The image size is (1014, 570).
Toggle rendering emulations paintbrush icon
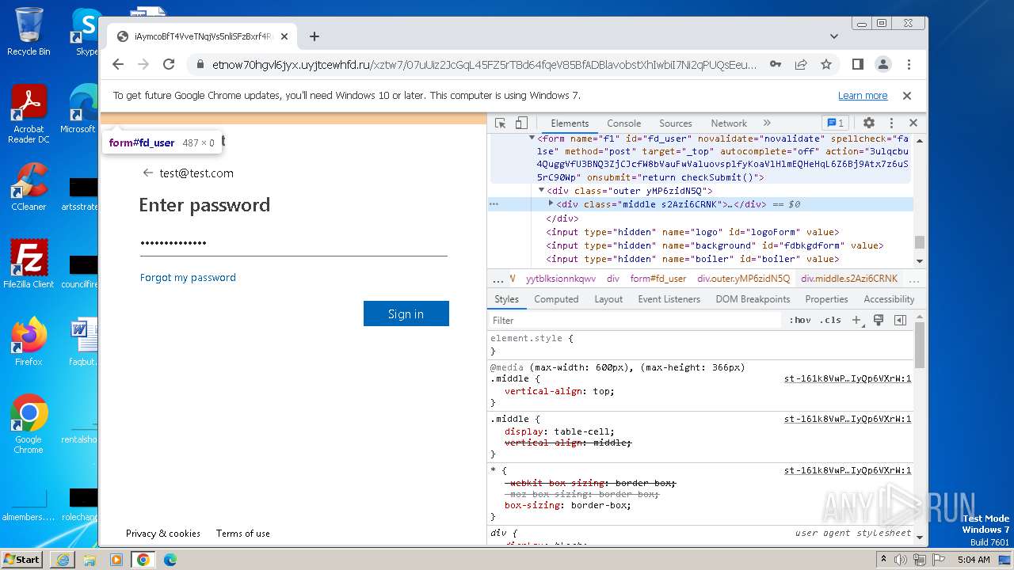coord(878,320)
